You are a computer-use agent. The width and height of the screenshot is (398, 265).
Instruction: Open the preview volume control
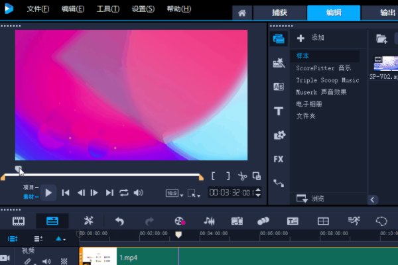[x=139, y=193]
